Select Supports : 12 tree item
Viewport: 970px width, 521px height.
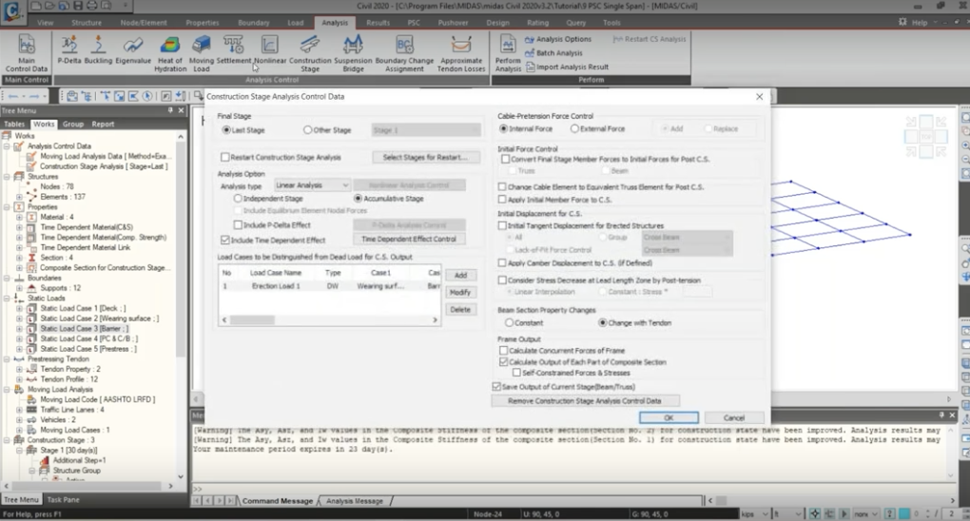(x=60, y=288)
